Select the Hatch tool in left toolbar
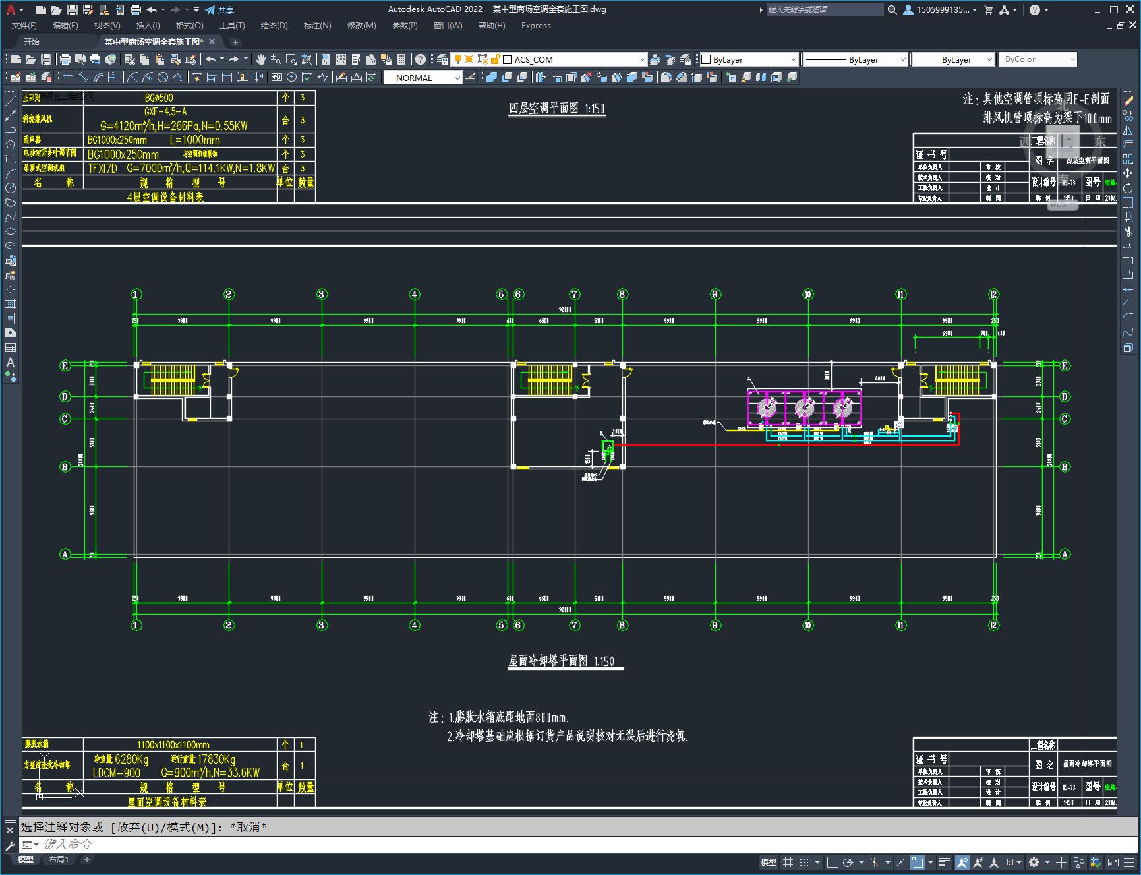The image size is (1141, 875). coord(11,304)
